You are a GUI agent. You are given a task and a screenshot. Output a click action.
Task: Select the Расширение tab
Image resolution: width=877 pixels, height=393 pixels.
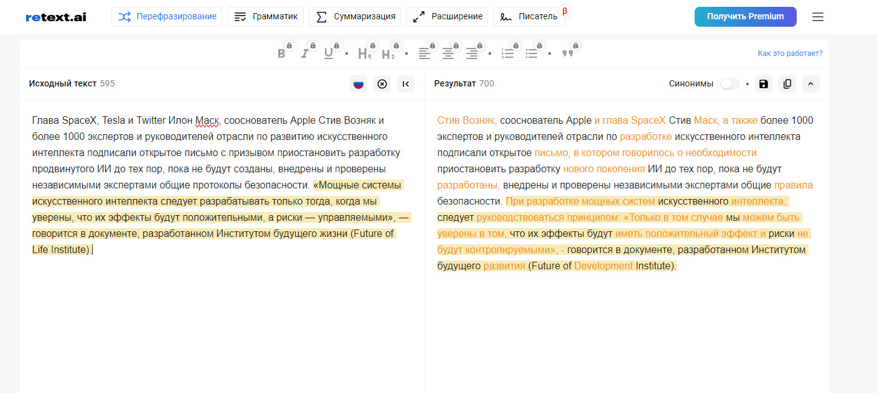coord(447,17)
